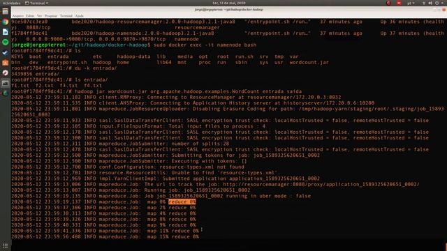Click 'Running job: job_1589325620651_0002' text
447x251 pixels.
[x=197, y=190]
